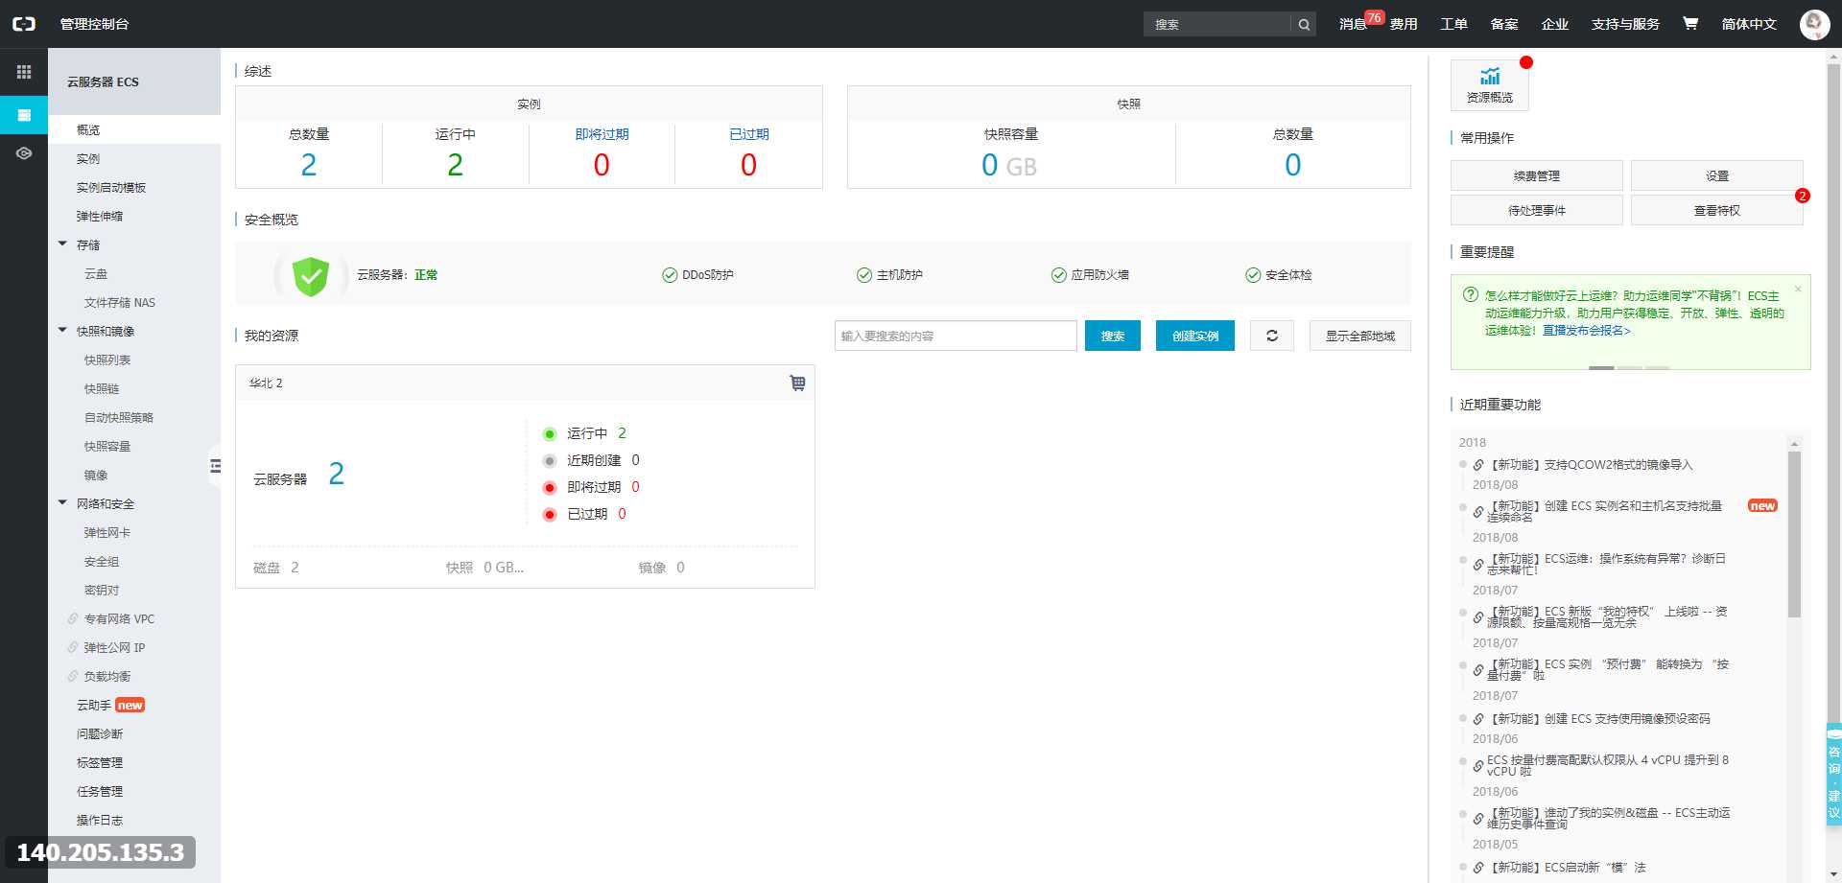The width and height of the screenshot is (1842, 883).
Task: Click the 创建实例 button
Action: (x=1195, y=336)
